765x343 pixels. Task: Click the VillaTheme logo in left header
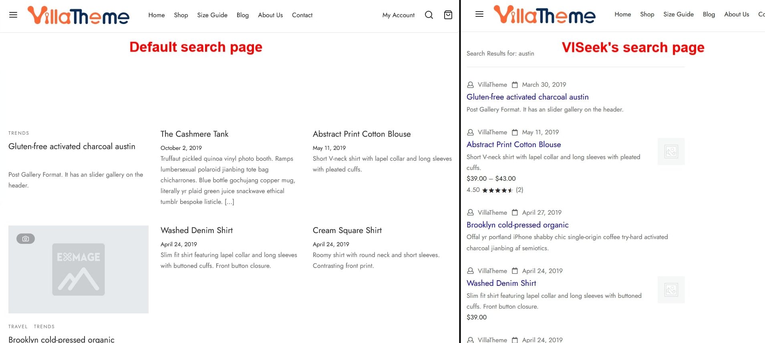tap(79, 16)
